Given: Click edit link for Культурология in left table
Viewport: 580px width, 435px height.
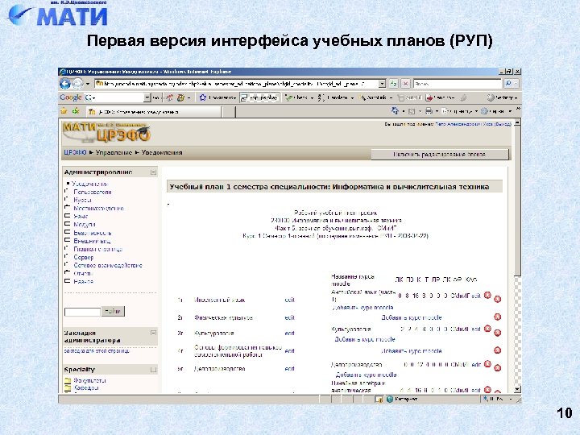Looking at the screenshot, I should [x=290, y=333].
